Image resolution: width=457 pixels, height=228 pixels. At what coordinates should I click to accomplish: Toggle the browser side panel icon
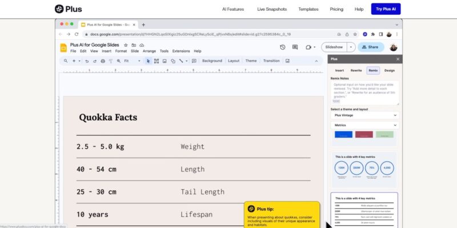[380, 34]
